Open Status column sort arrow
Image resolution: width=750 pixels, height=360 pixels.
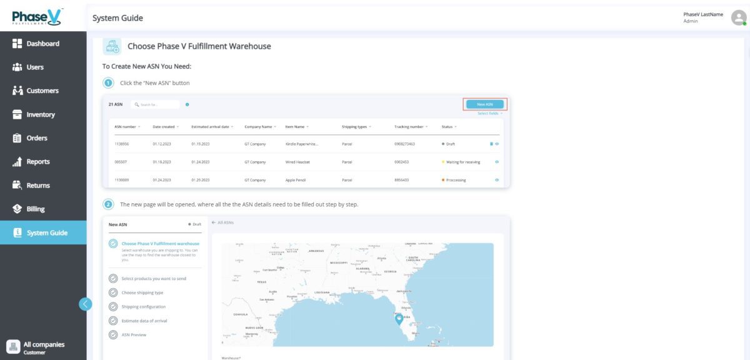[x=456, y=127]
